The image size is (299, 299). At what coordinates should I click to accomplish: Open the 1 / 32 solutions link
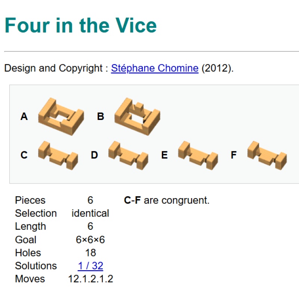tap(90, 266)
